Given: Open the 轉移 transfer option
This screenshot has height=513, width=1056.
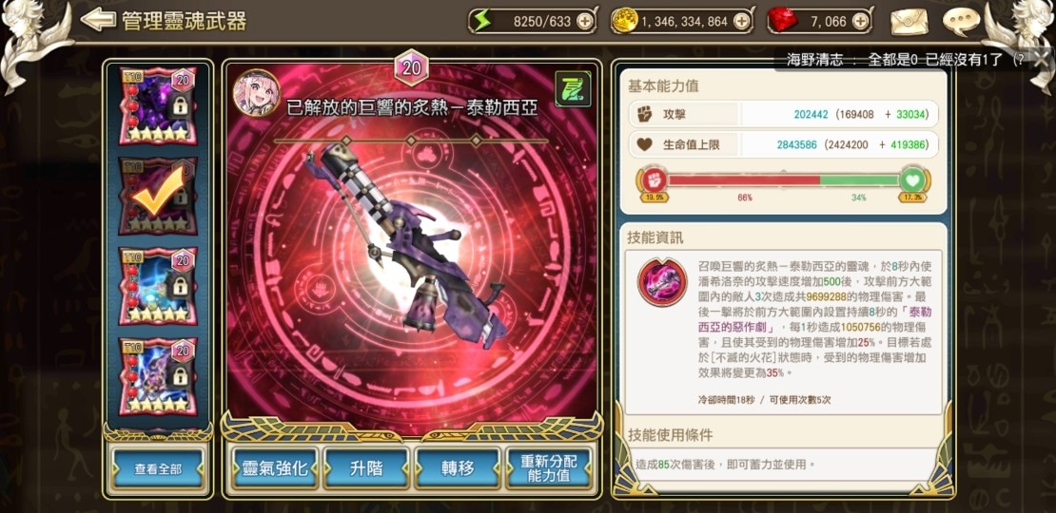Looking at the screenshot, I should coord(458,468).
